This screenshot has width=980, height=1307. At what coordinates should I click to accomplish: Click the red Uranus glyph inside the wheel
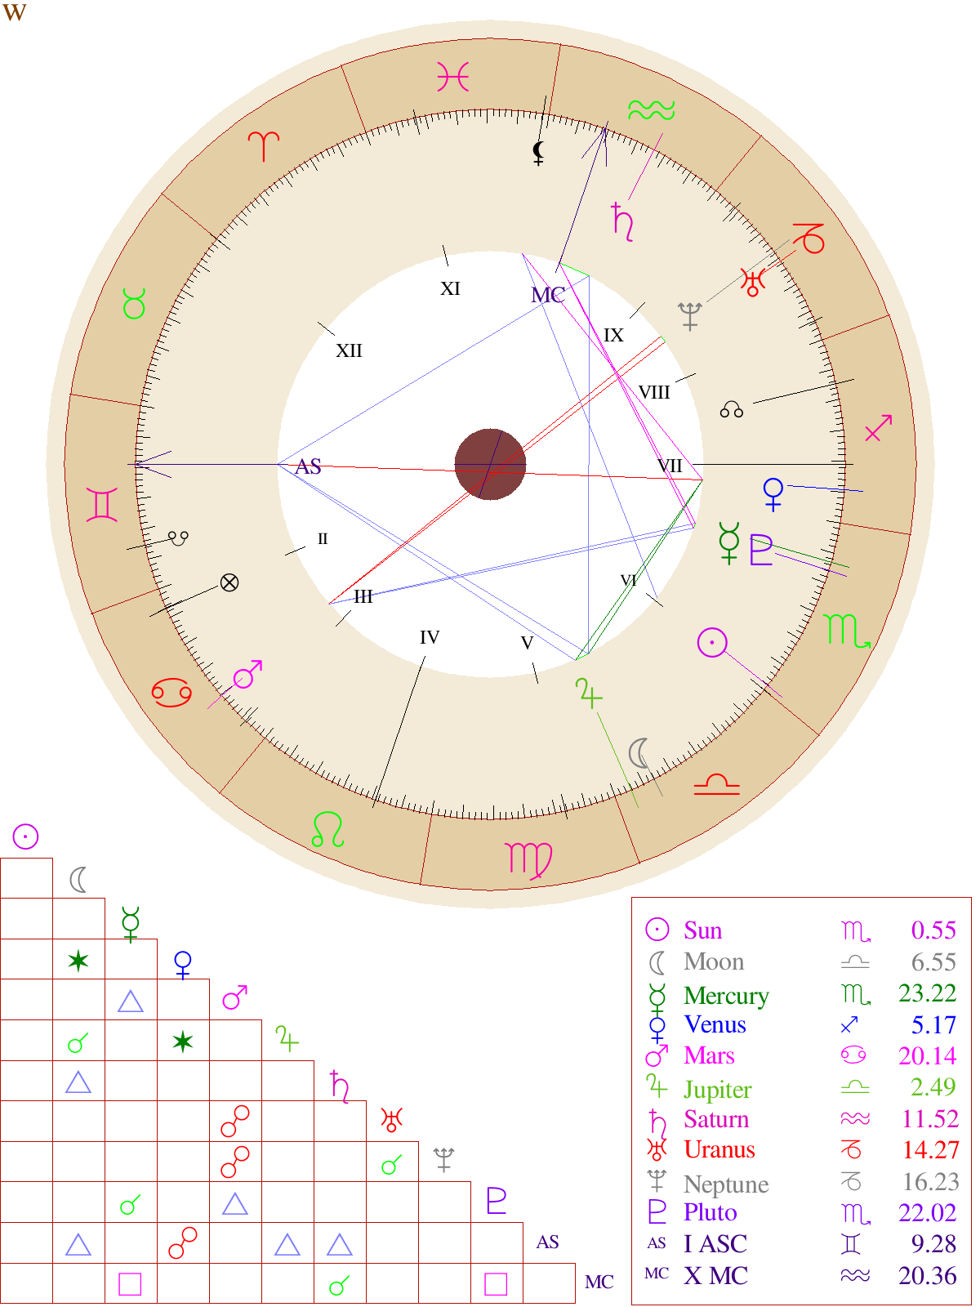752,282
